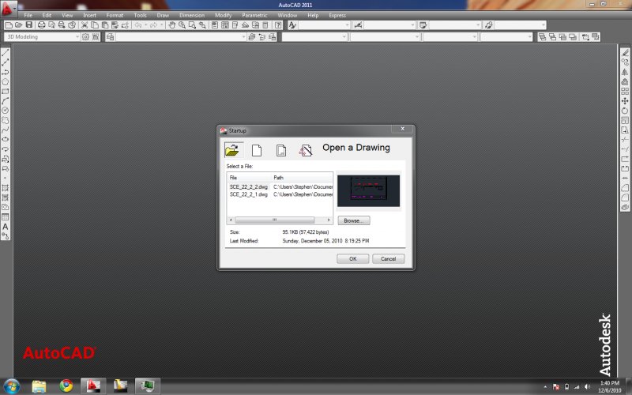Open the layer list dropdown
This screenshot has height=395, width=632.
(x=181, y=37)
